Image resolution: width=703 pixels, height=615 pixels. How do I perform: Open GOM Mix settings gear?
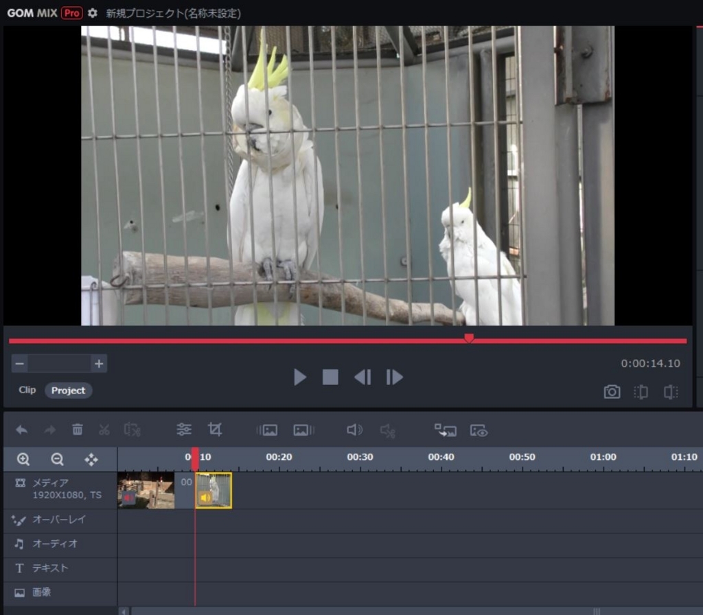(93, 13)
